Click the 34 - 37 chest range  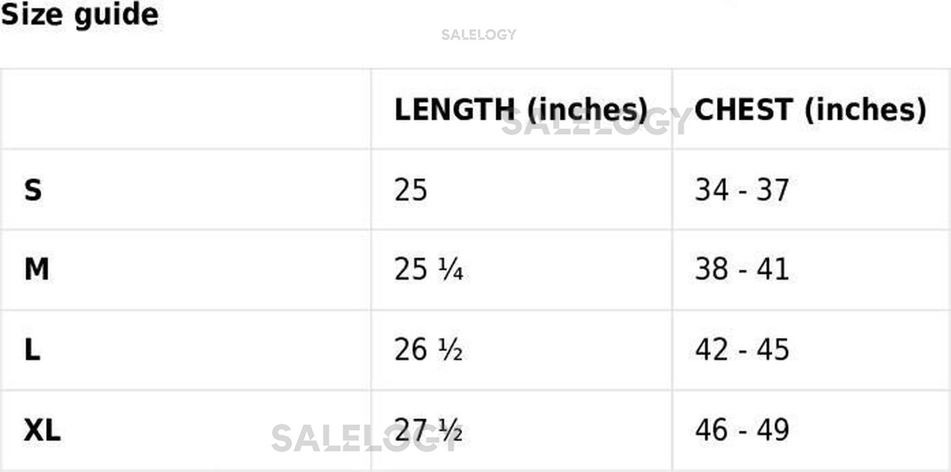(742, 190)
